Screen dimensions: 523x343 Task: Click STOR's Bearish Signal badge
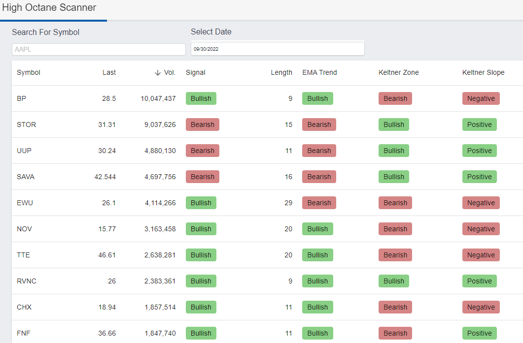point(203,125)
